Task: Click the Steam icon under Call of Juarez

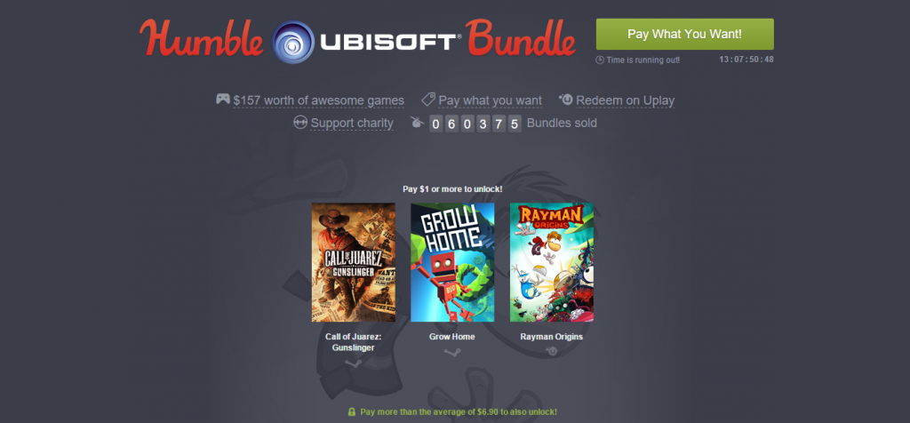Action: pyautogui.click(x=353, y=363)
